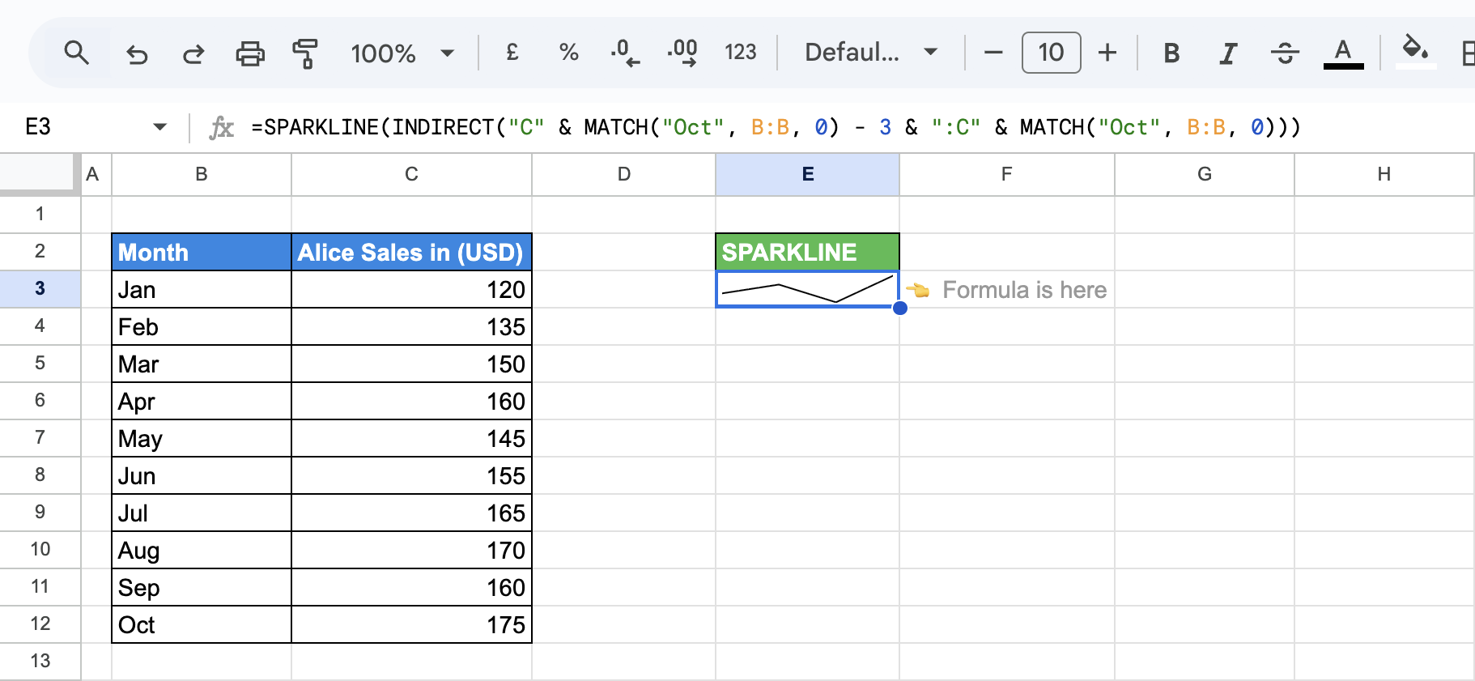Select the cell with value 175
This screenshot has width=1475, height=681.
pos(411,624)
